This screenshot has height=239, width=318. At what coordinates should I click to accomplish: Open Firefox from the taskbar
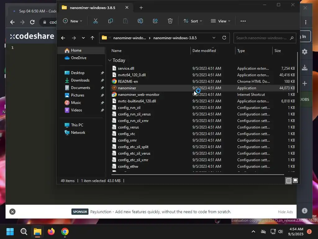51,232
